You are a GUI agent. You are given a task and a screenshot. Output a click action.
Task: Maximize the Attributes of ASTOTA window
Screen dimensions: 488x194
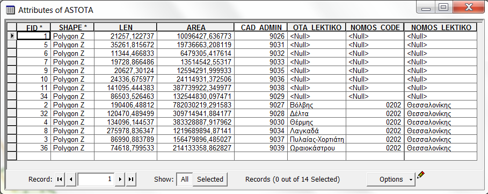pos(443,7)
